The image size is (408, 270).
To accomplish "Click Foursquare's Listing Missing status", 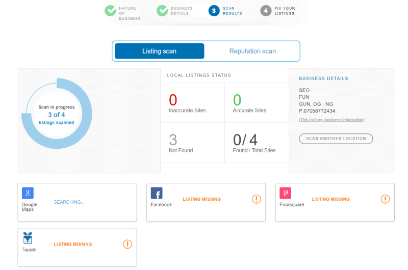I will pos(330,199).
